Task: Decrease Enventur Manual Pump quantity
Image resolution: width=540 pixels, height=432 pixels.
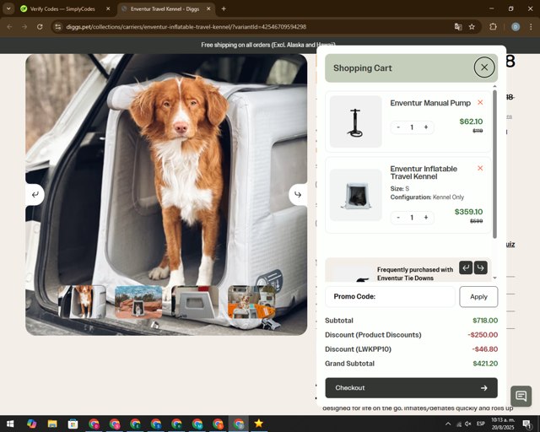Action: tap(398, 127)
